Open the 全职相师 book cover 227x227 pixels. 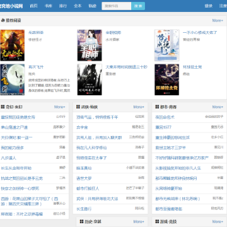[90, 45]
